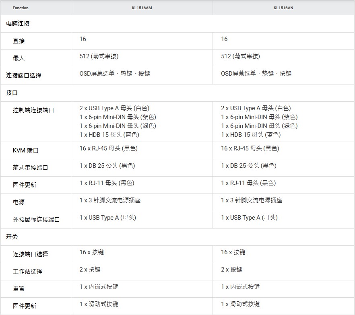Click 1 x DB-25 公头 in KL1516AM column
The width and height of the screenshot is (355, 315).
[x=107, y=166]
